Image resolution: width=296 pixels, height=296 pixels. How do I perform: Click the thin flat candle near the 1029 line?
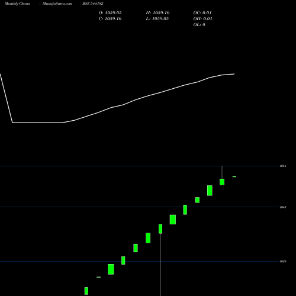coord(99,277)
